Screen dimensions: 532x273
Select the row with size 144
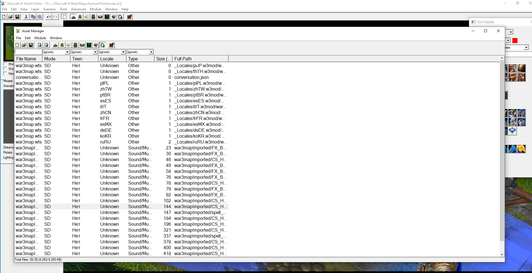121,206
